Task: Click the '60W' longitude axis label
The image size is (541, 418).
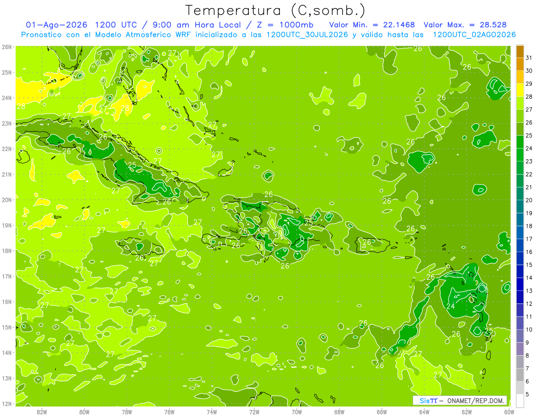Action: pos(509,412)
